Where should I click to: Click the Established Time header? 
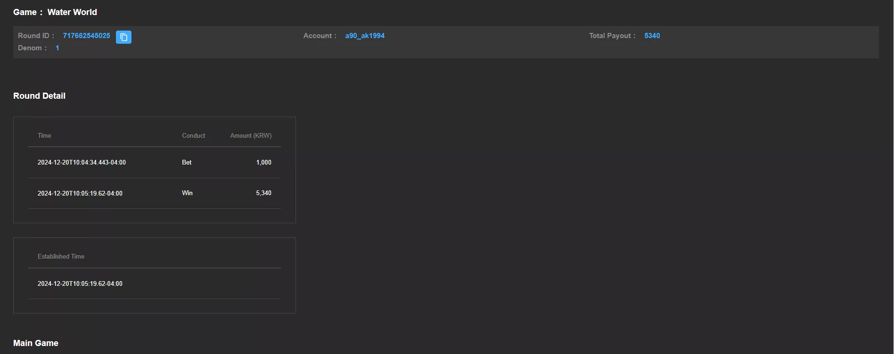click(x=61, y=256)
